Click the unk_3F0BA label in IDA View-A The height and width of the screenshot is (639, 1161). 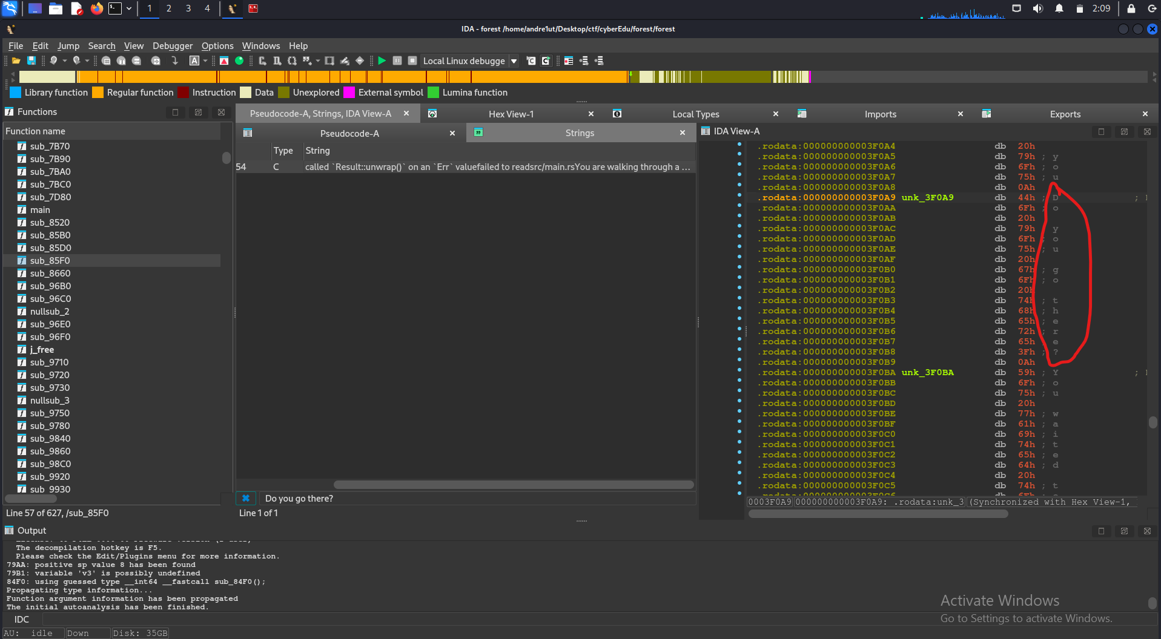coord(927,372)
